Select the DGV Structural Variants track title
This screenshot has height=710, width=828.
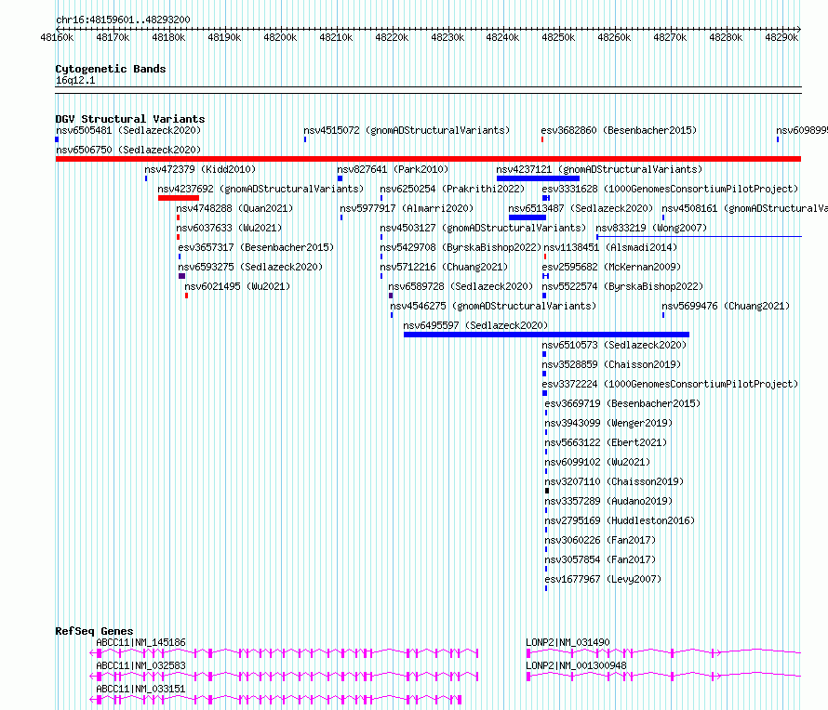tap(130, 119)
